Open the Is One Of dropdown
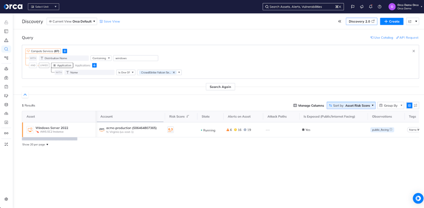 [126, 72]
